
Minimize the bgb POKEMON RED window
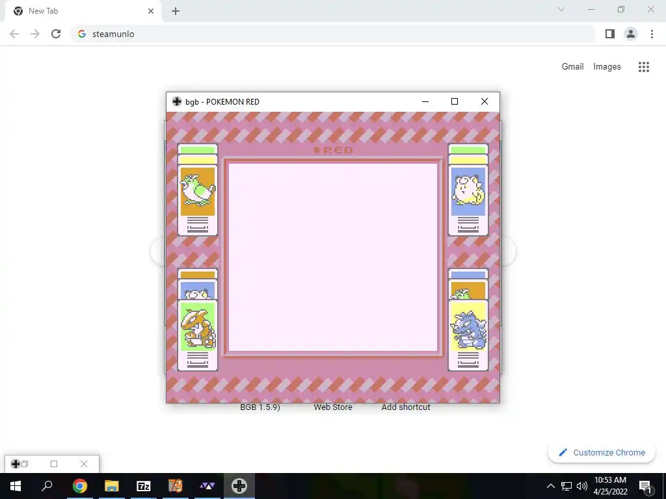[425, 101]
